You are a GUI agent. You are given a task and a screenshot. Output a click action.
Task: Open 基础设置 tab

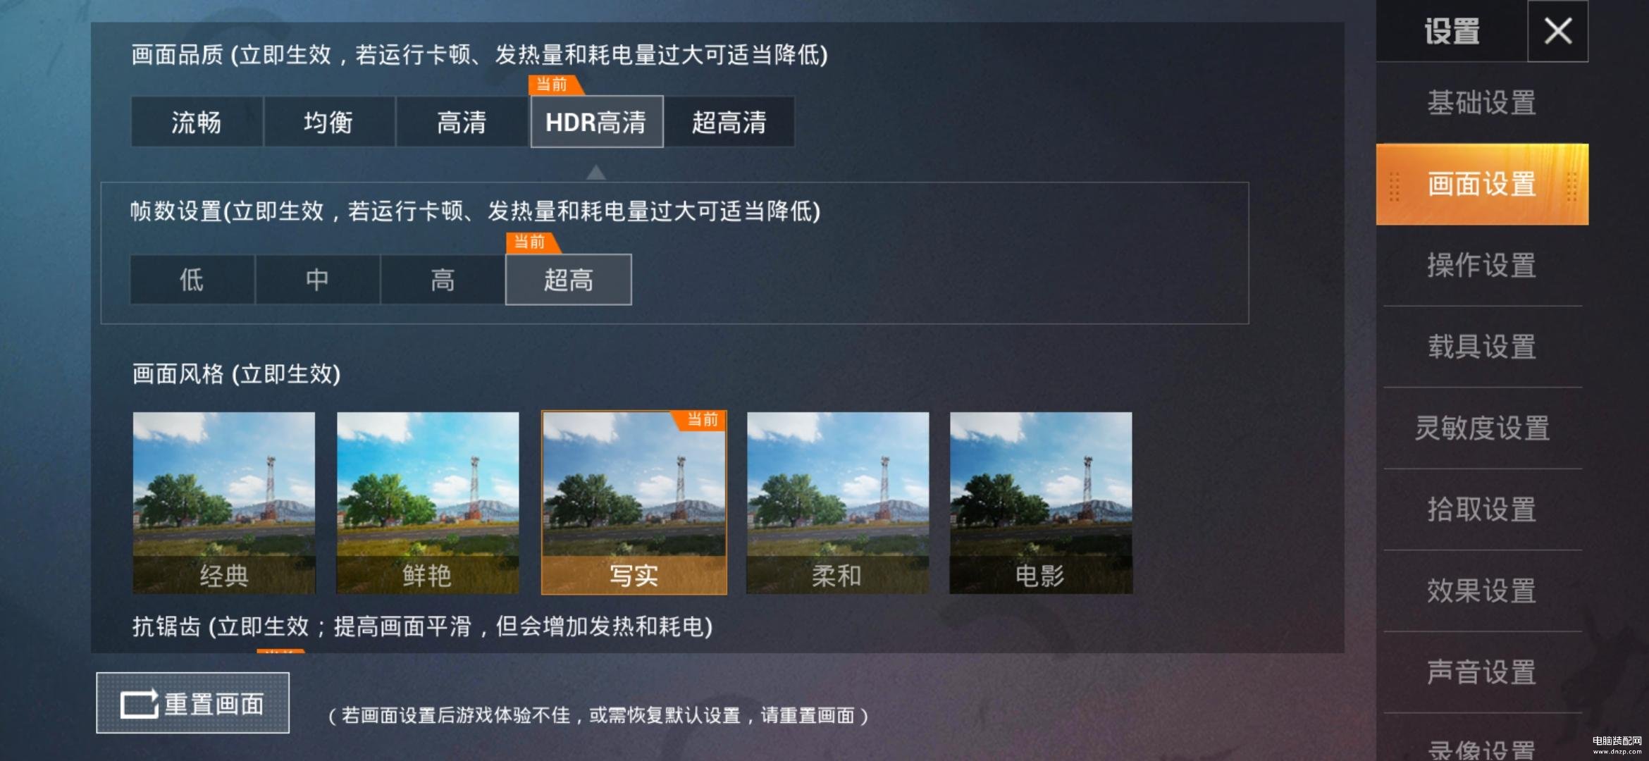(x=1482, y=103)
